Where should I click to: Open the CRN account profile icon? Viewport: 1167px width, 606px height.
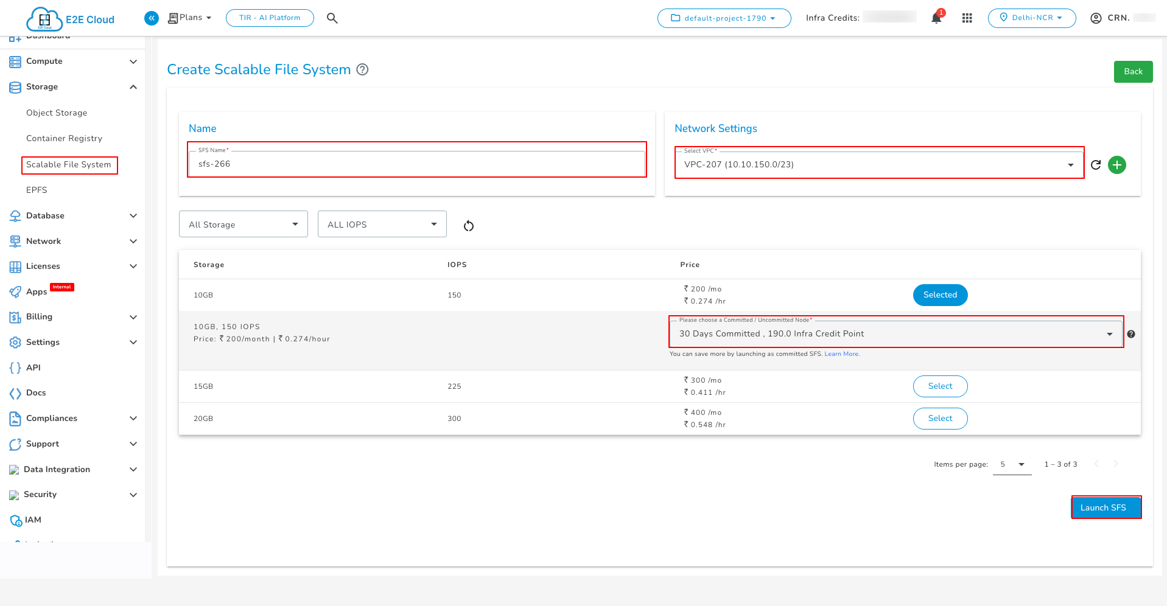(x=1095, y=18)
